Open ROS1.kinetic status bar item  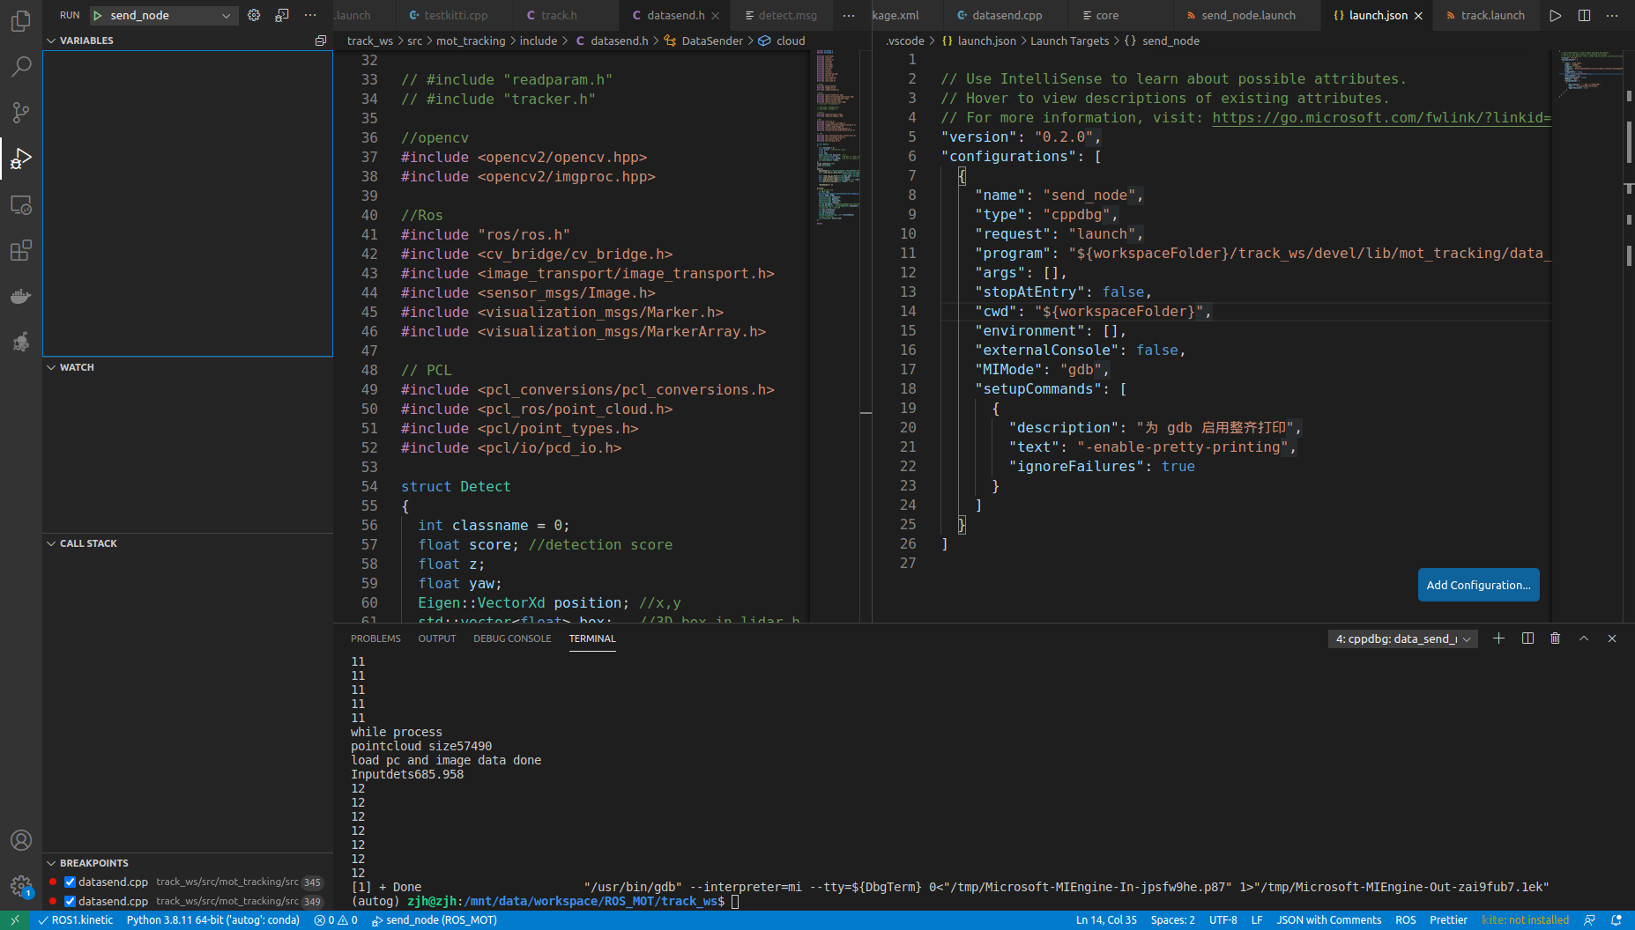(76, 920)
